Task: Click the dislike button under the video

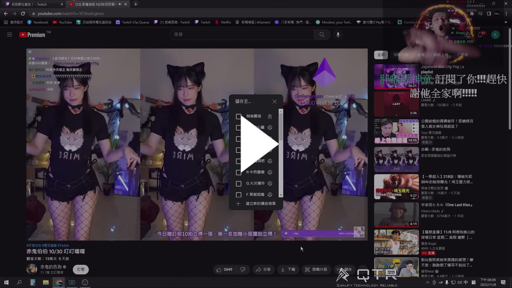Action: (243, 269)
